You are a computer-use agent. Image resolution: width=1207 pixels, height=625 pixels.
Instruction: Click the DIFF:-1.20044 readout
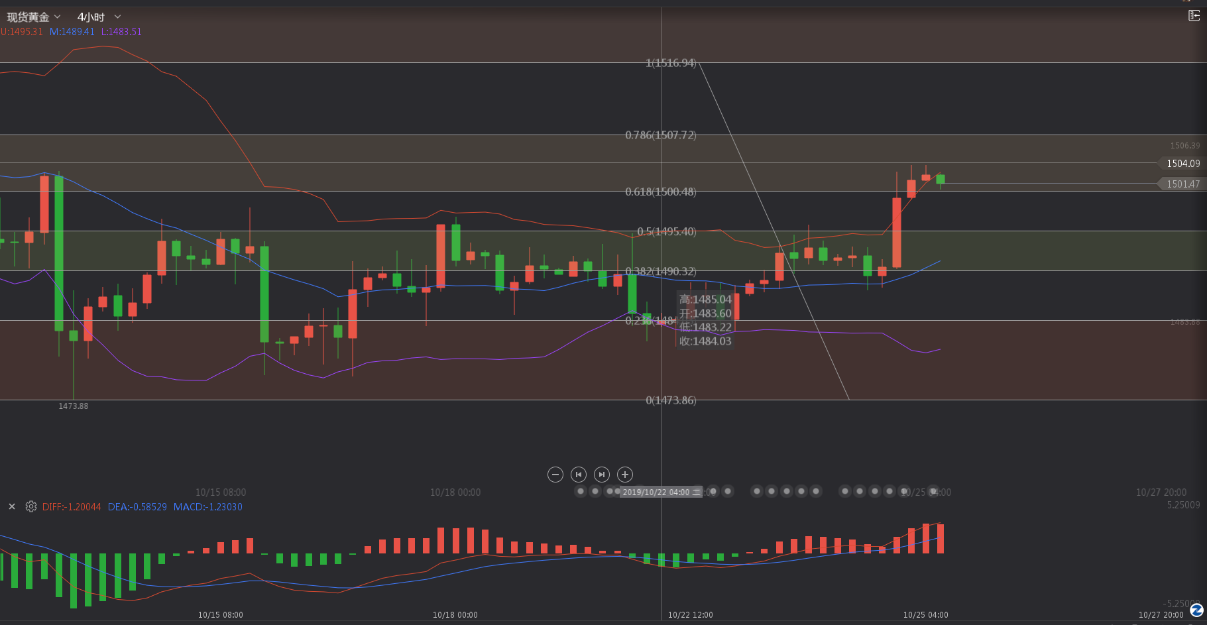pos(72,507)
